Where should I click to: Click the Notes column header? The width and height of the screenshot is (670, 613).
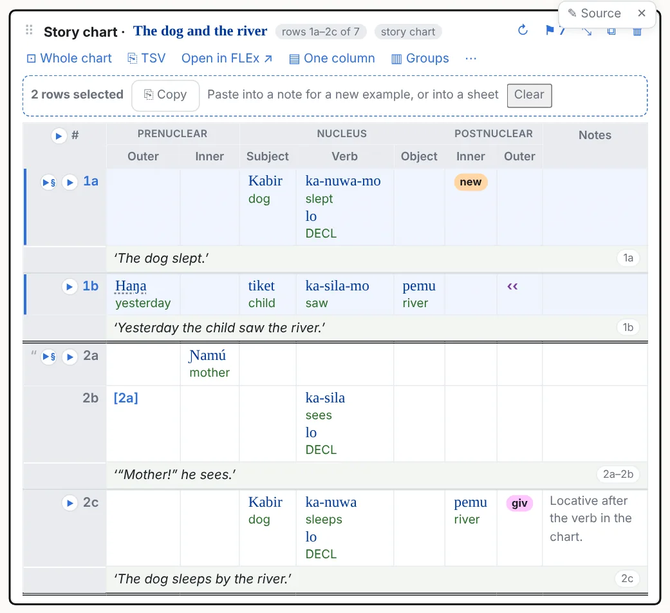(x=595, y=135)
